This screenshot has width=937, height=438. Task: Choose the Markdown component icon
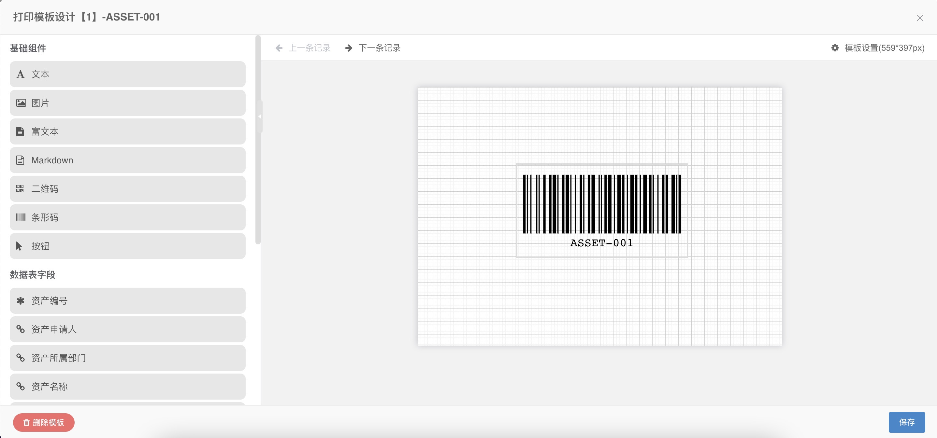(21, 160)
